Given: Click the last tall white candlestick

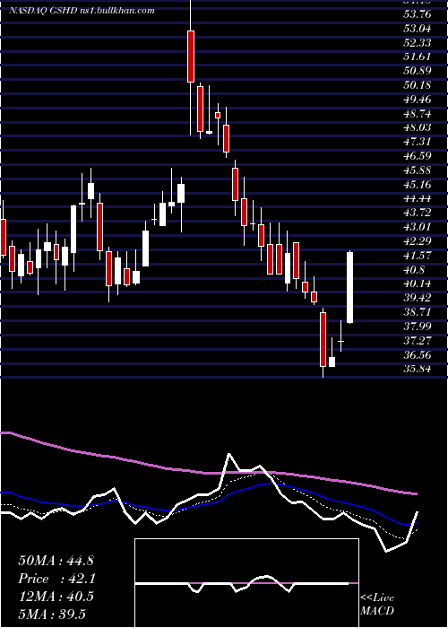Looking at the screenshot, I should coord(350,287).
